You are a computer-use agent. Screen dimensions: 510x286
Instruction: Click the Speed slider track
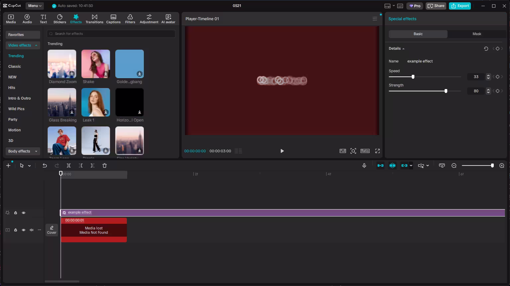click(x=425, y=77)
